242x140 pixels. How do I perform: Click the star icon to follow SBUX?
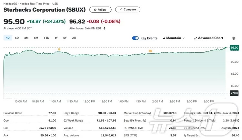[95, 10]
